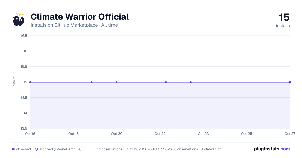Image resolution: width=302 pixels, height=158 pixels.
Task: Click the large '15' installs count
Action: 284,17
